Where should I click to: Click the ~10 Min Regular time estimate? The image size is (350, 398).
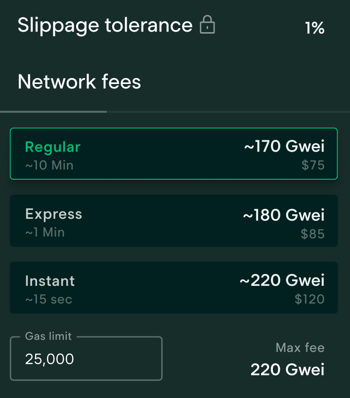tap(49, 165)
